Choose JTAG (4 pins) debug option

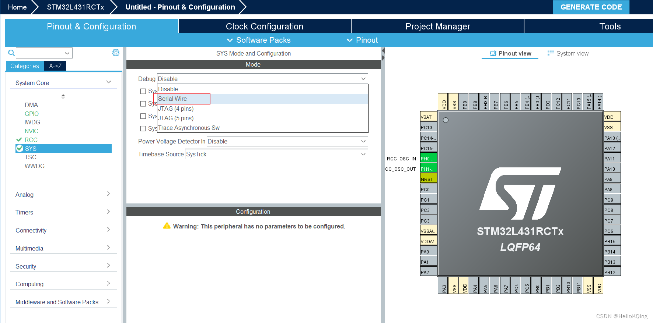coord(262,109)
